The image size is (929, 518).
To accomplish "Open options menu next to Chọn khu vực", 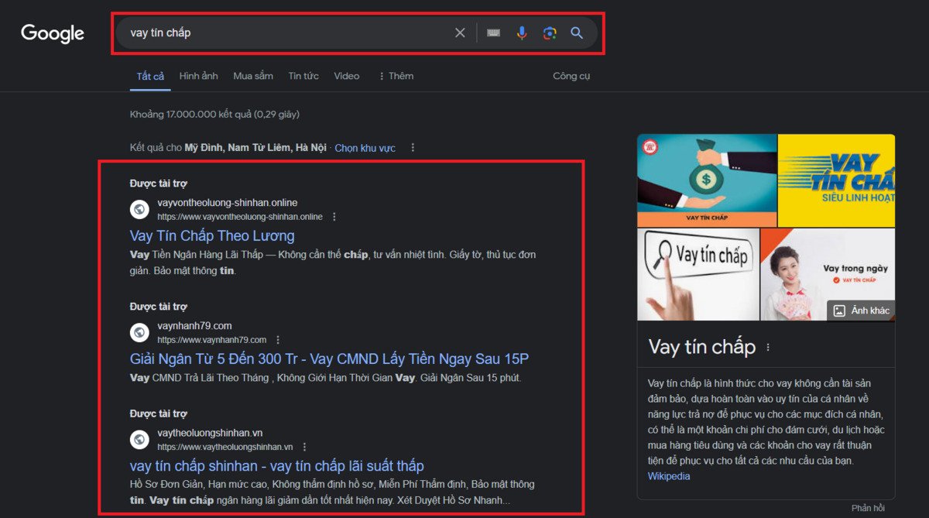I will point(413,148).
